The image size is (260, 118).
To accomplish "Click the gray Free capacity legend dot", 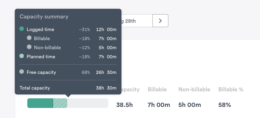I will (x=22, y=72).
